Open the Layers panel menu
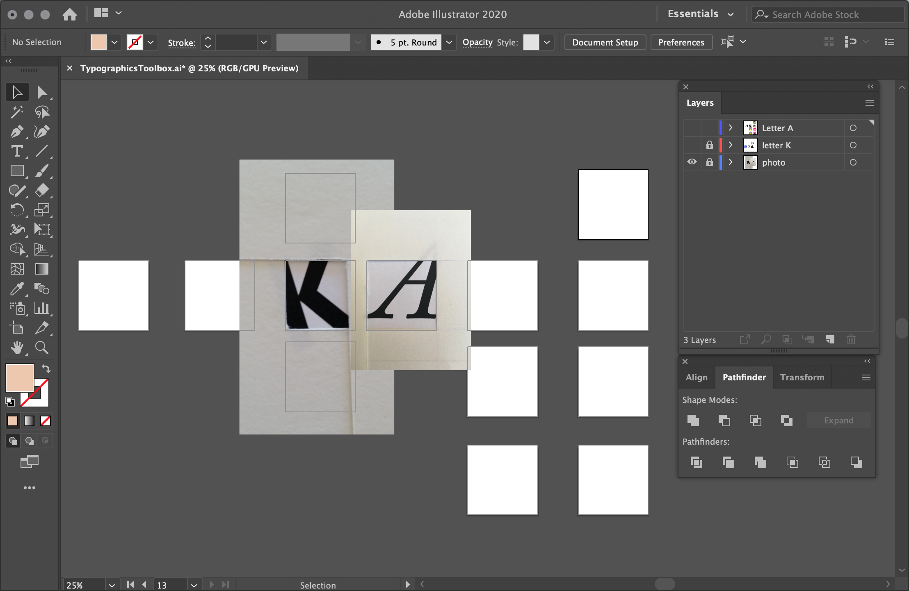The width and height of the screenshot is (909, 591). [x=869, y=103]
